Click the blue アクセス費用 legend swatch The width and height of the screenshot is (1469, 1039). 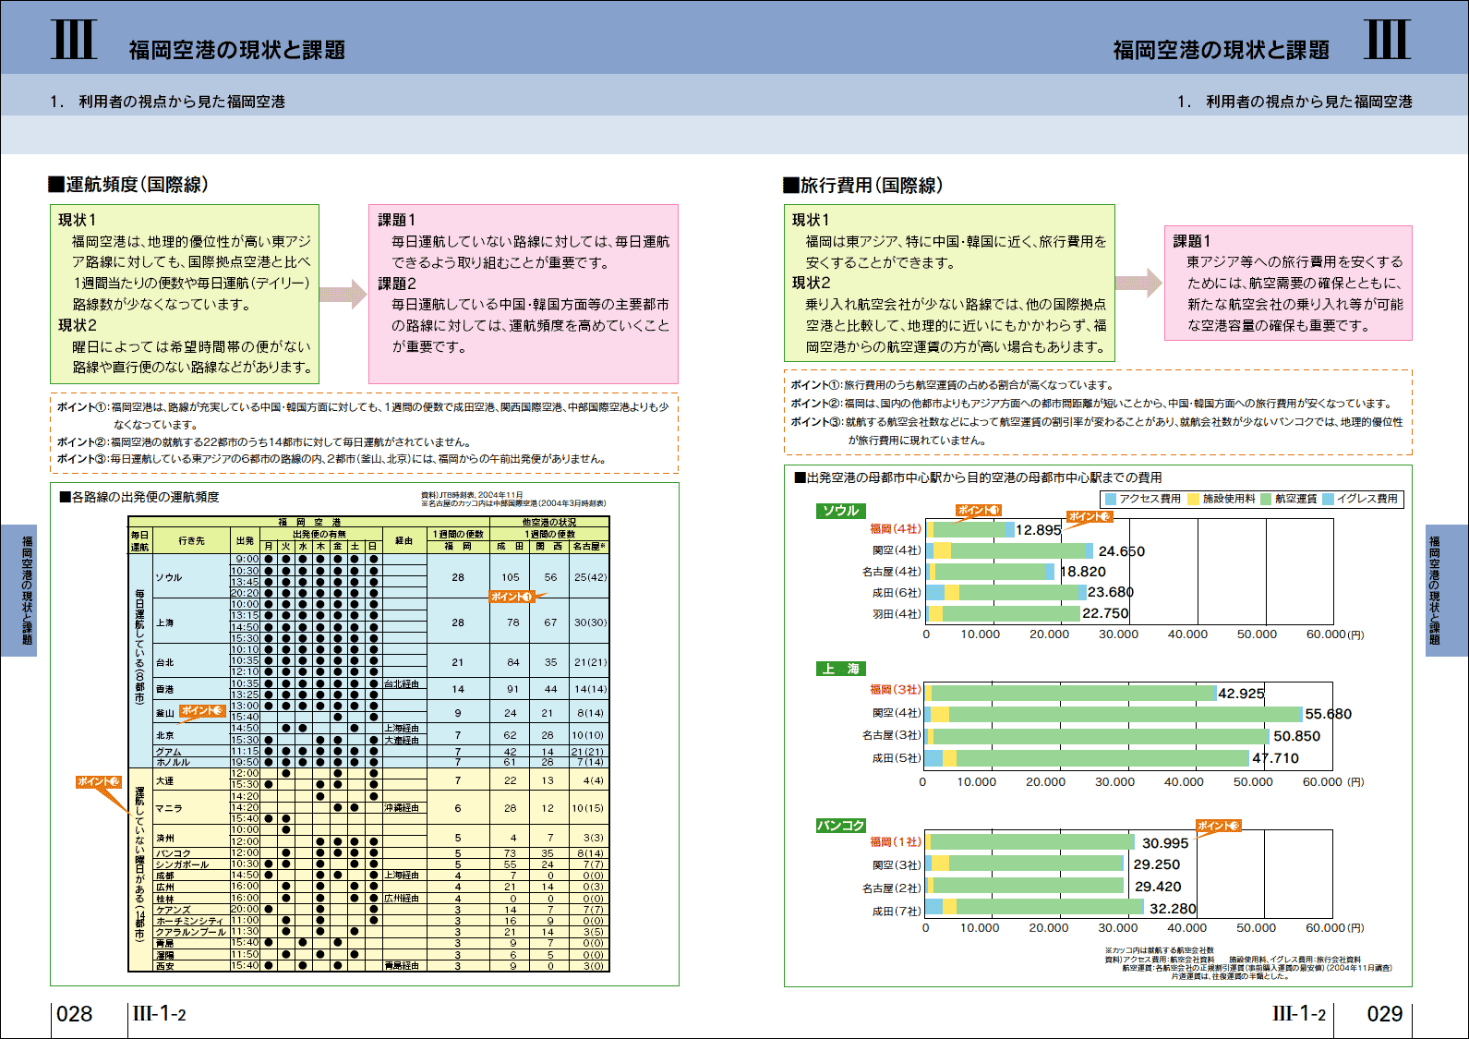point(1111,499)
